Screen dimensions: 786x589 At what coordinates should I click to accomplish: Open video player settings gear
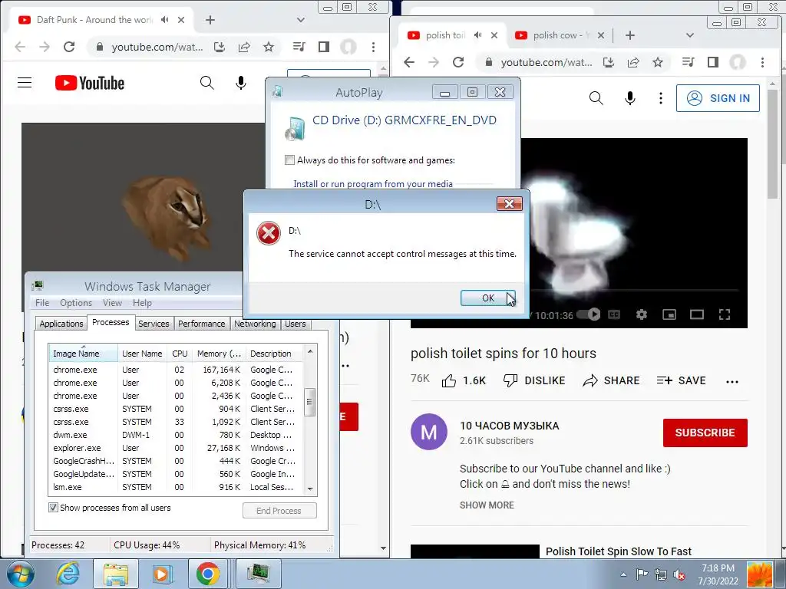641,314
